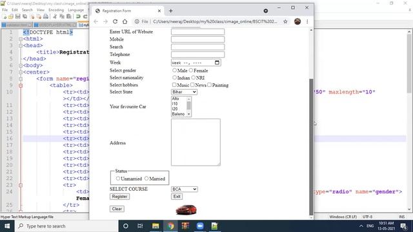Image resolution: width=413 pixels, height=232 pixels.
Task: Close the Registration Form tab
Action: (x=159, y=11)
